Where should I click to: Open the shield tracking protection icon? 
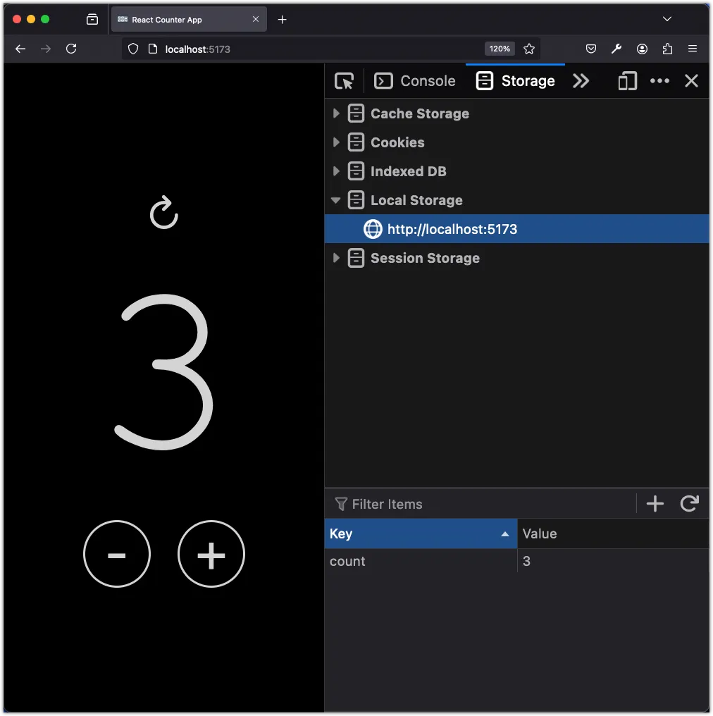coord(133,49)
